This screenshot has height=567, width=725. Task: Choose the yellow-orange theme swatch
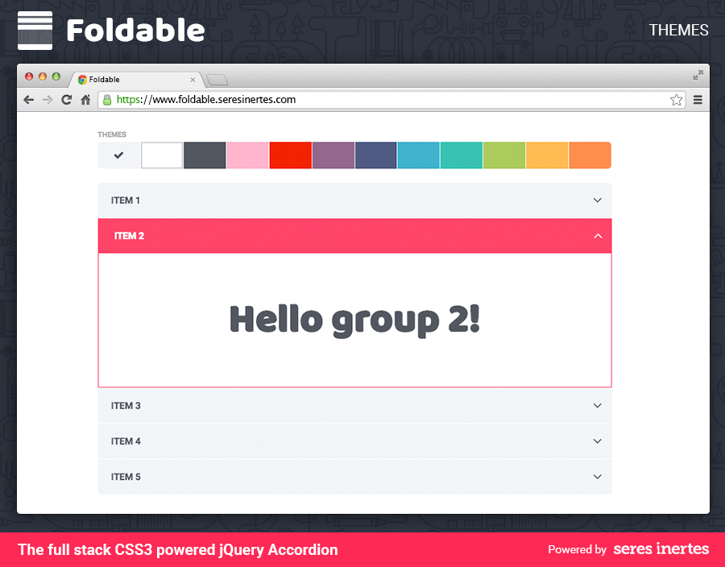[x=547, y=155]
